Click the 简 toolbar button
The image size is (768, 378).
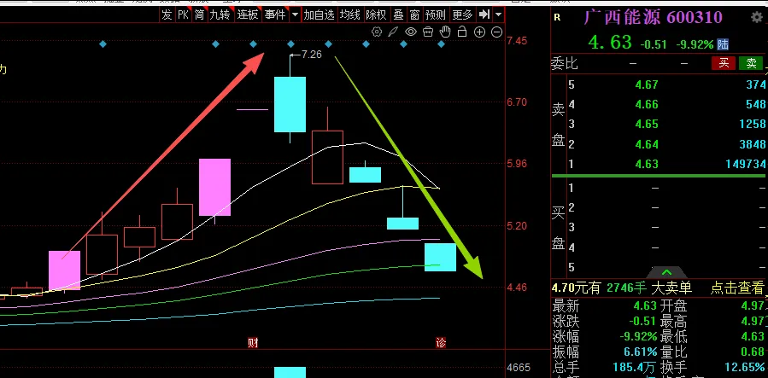199,15
